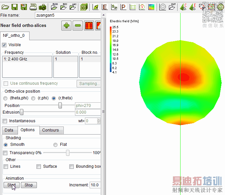Click the Position slider handle
The image size is (225, 195).
point(60,105)
